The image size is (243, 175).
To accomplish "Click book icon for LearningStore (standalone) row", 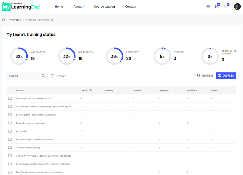I will pyautogui.click(x=10, y=115).
